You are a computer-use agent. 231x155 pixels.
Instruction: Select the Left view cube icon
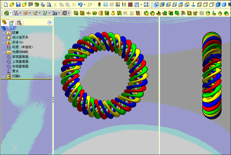(168, 5)
